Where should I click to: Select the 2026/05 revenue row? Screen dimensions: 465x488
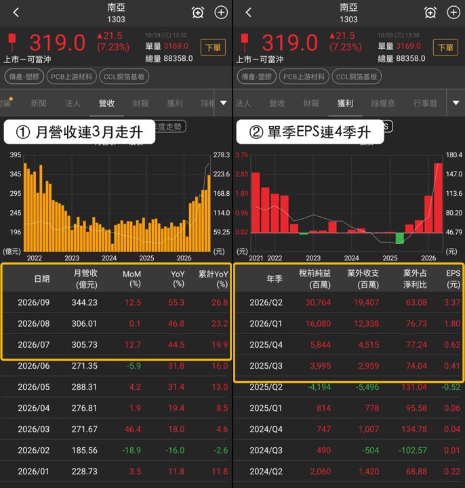pos(116,387)
